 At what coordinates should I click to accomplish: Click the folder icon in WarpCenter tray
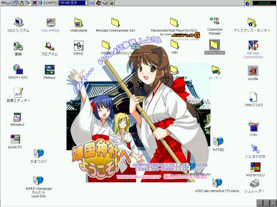[x=111, y=3]
